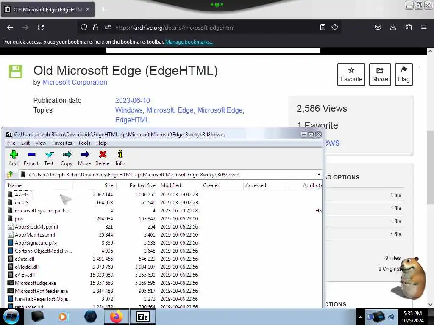Image resolution: width=434 pixels, height=325 pixels.
Task: Open the Favorites menu in 7-Zip
Action: (x=62, y=143)
